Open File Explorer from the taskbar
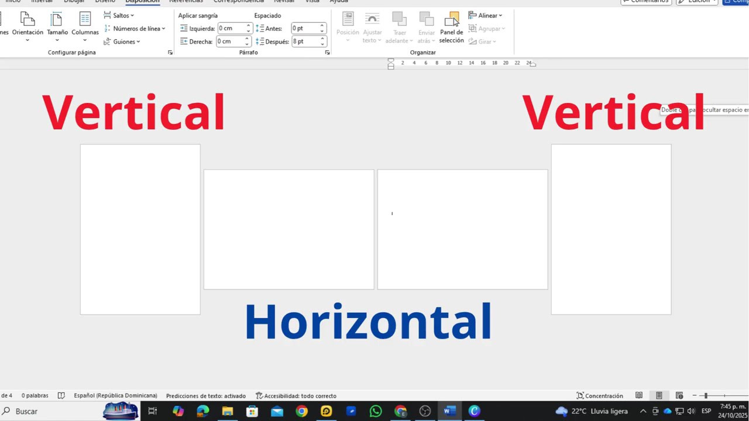 pyautogui.click(x=227, y=412)
